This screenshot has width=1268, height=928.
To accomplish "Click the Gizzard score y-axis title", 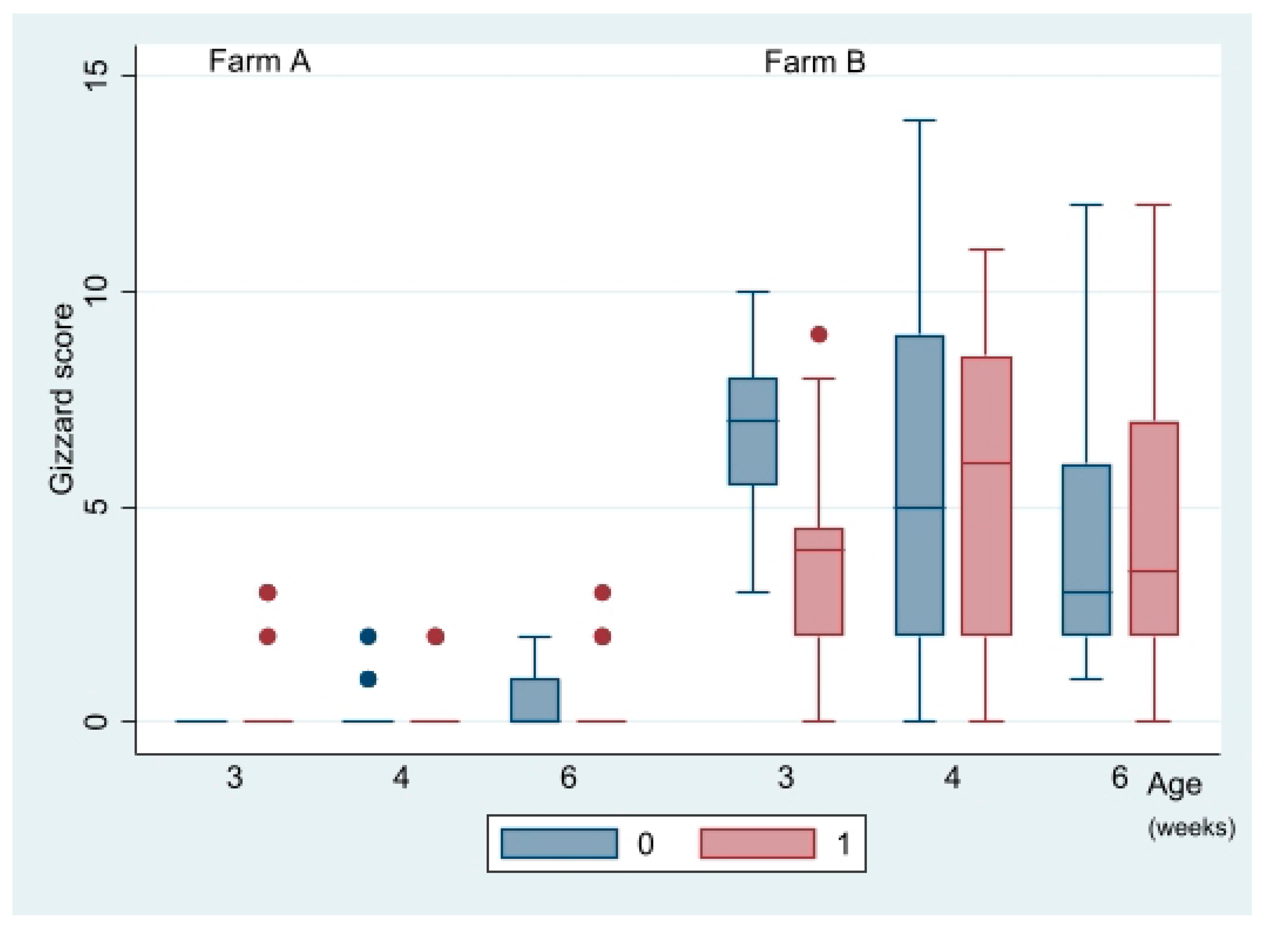I will 61,399.
